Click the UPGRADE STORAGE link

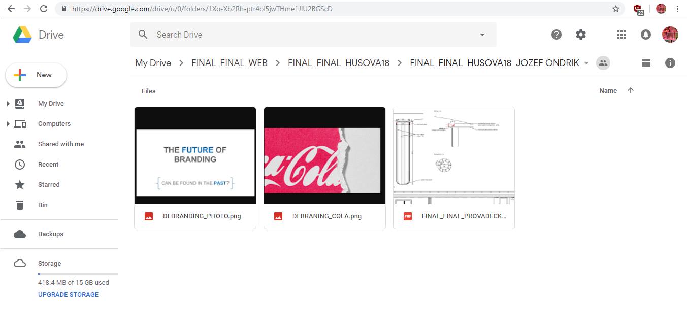click(68, 295)
